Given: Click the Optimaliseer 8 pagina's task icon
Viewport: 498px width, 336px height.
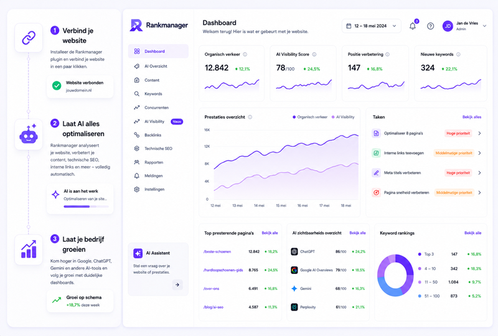Looking at the screenshot, I should [x=376, y=133].
